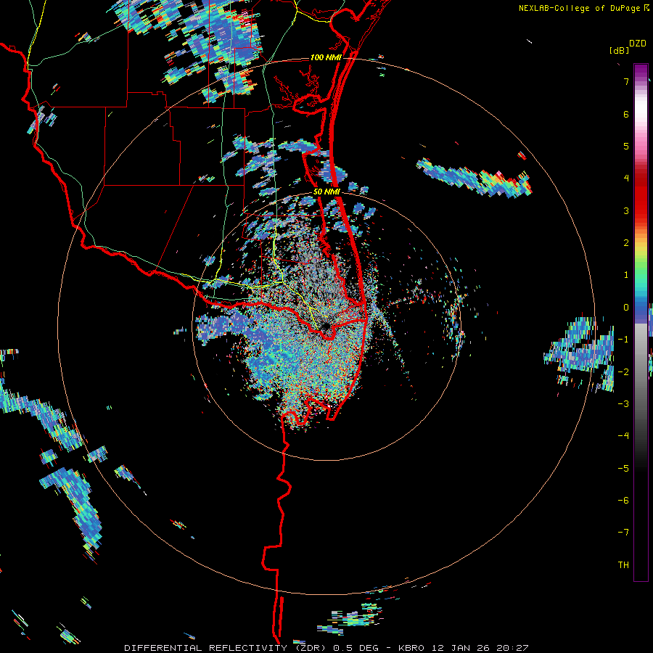Click the DZD product label above the color bar
653x653 pixels.
click(x=638, y=44)
